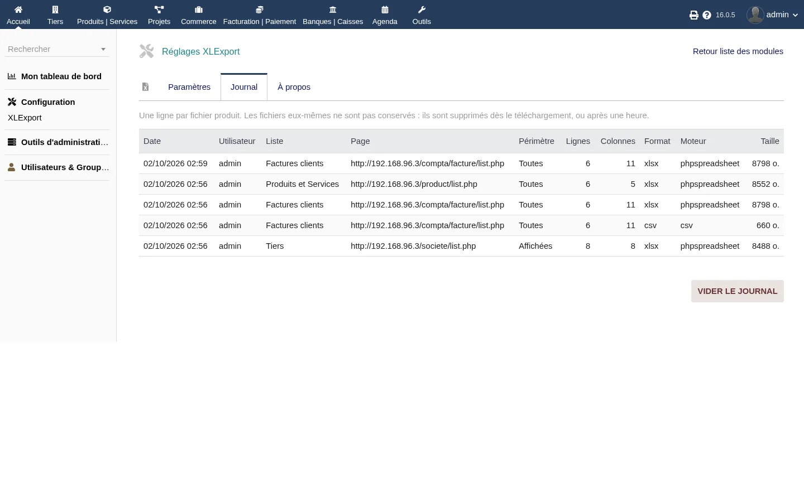Expand the admin user menu chevron
804x502 pixels.
coord(795,15)
